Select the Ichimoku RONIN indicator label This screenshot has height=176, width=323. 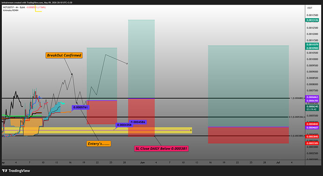click(x=11, y=10)
